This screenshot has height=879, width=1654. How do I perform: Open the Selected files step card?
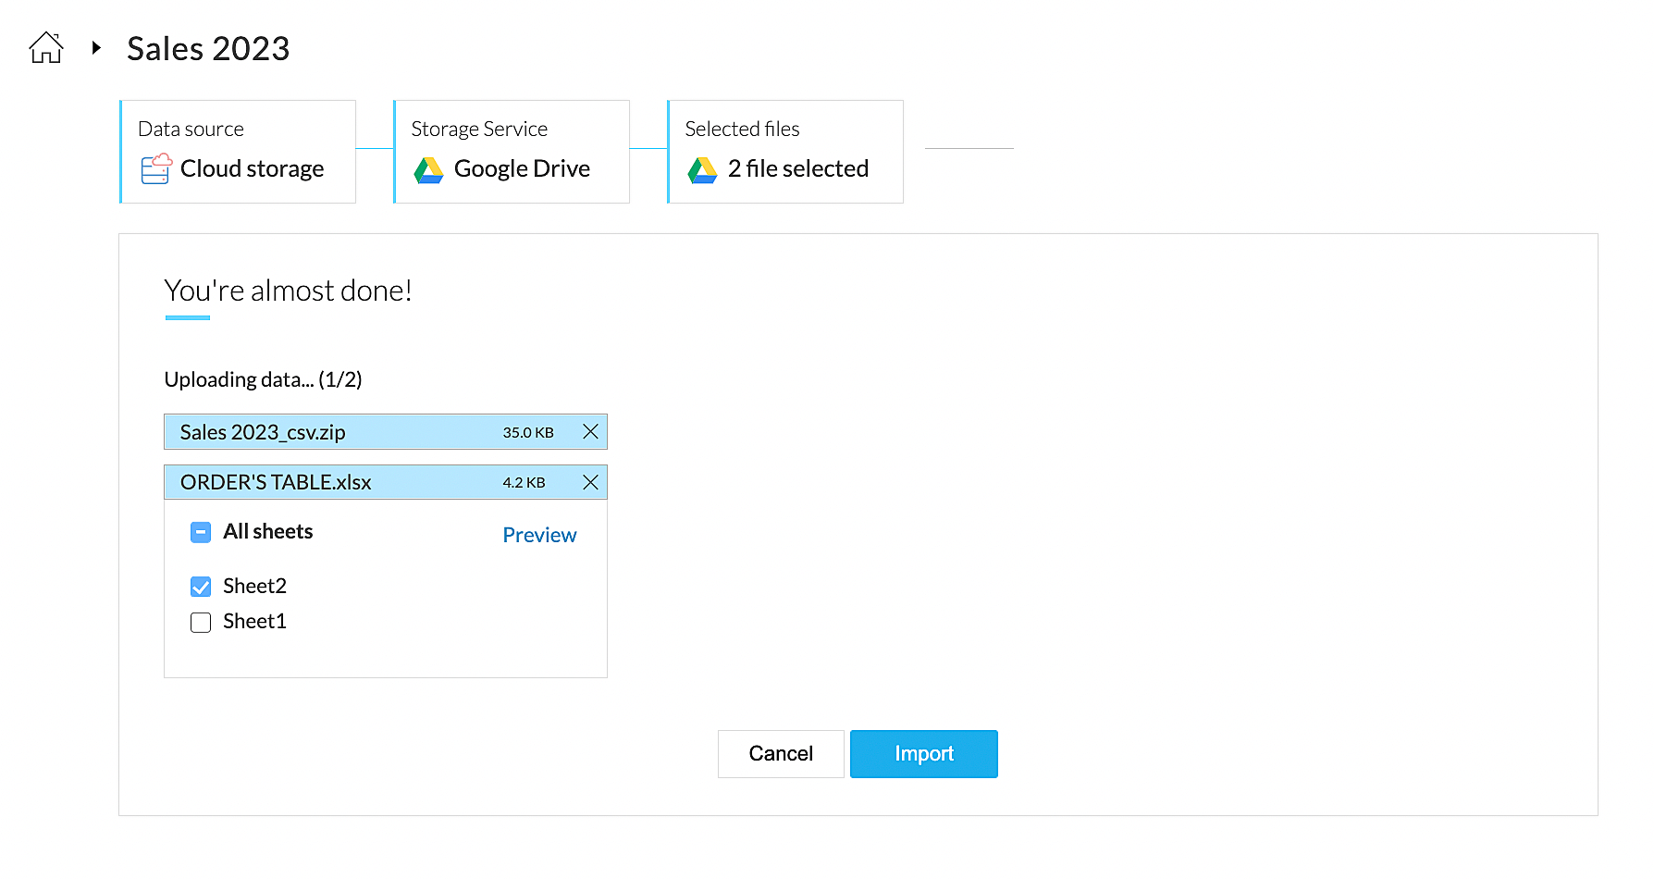pos(785,151)
